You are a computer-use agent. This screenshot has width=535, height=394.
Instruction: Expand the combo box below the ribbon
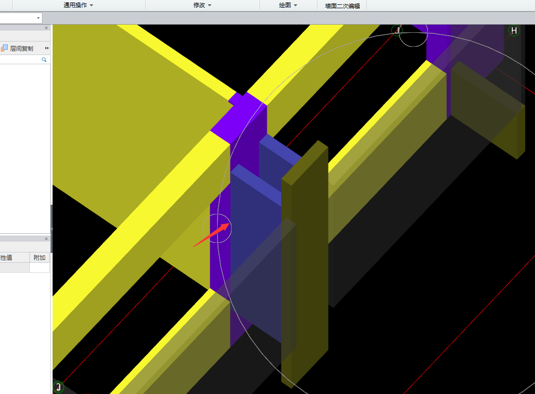pyautogui.click(x=38, y=18)
